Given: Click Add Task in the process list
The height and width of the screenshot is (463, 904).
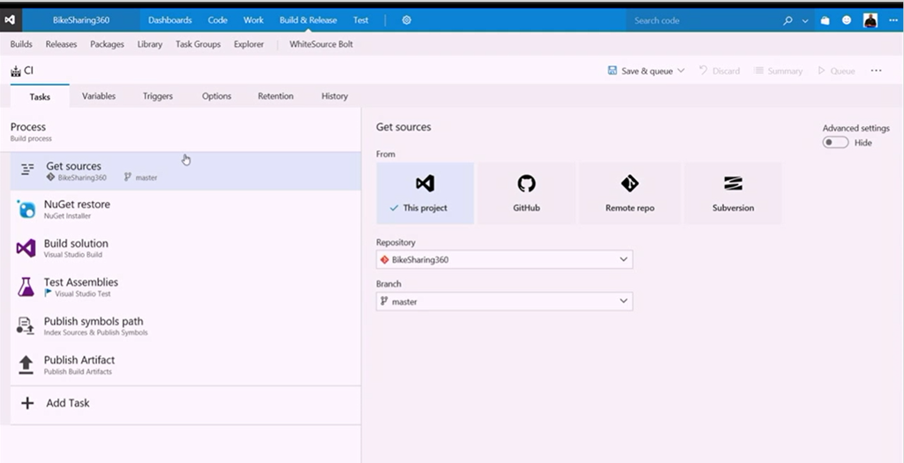Looking at the screenshot, I should coord(67,403).
